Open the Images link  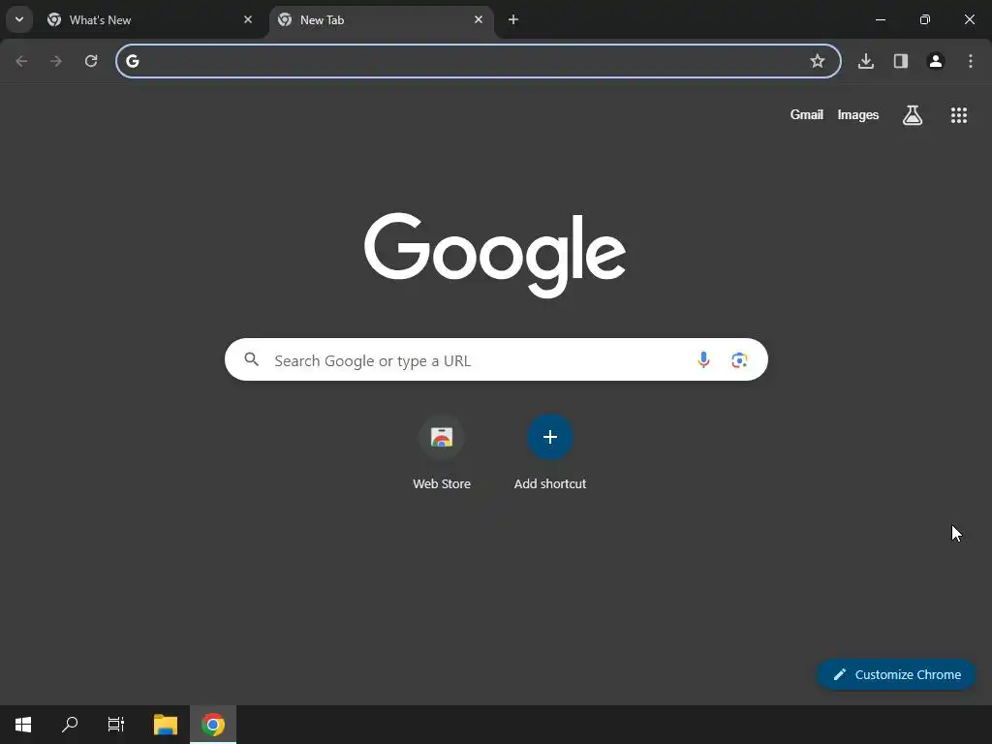click(858, 114)
